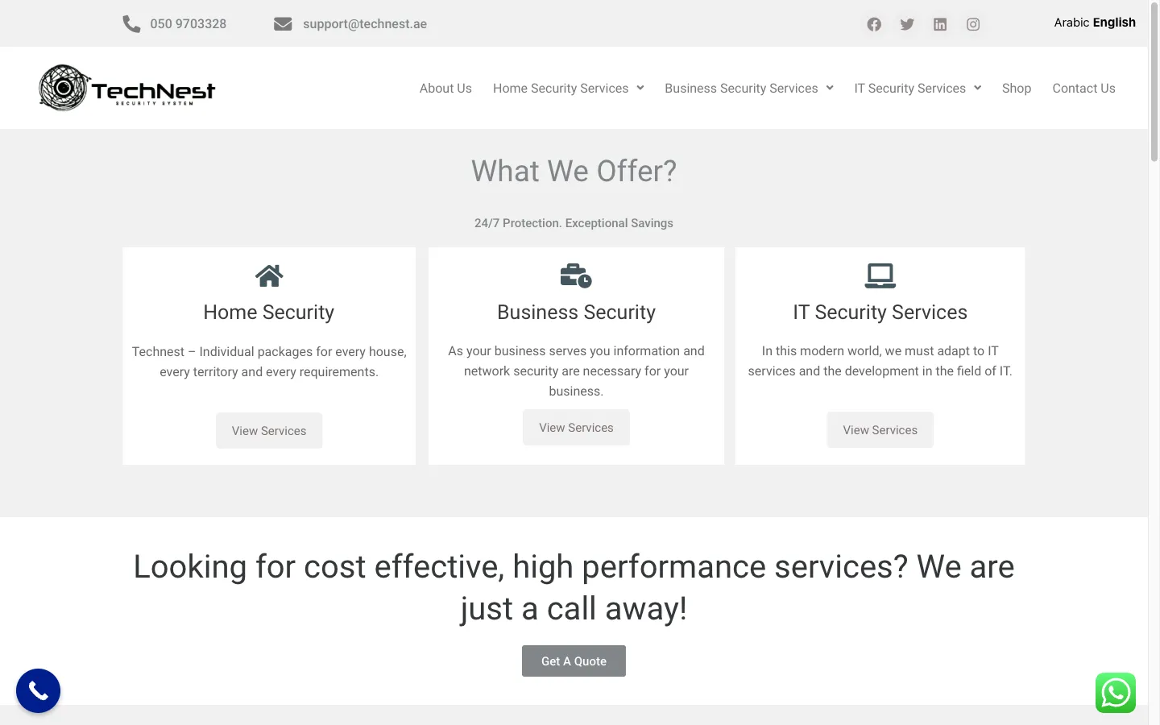Click the Business Security card heading
The width and height of the screenshot is (1160, 725).
[x=576, y=313]
